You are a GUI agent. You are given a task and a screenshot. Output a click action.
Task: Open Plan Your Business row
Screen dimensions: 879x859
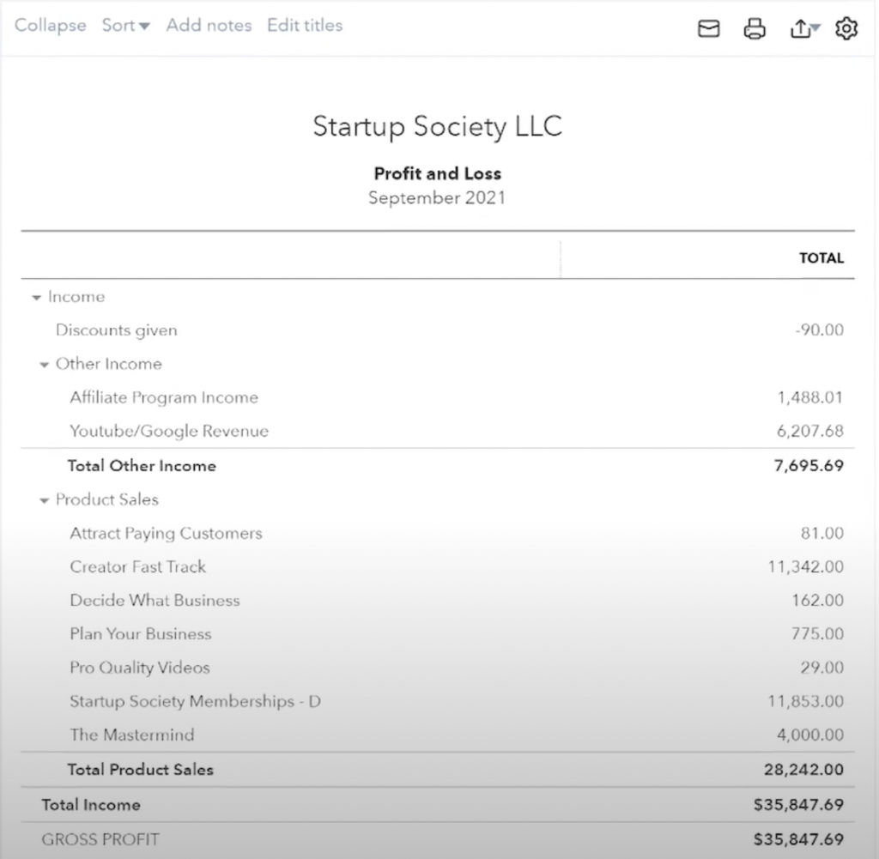click(x=141, y=634)
